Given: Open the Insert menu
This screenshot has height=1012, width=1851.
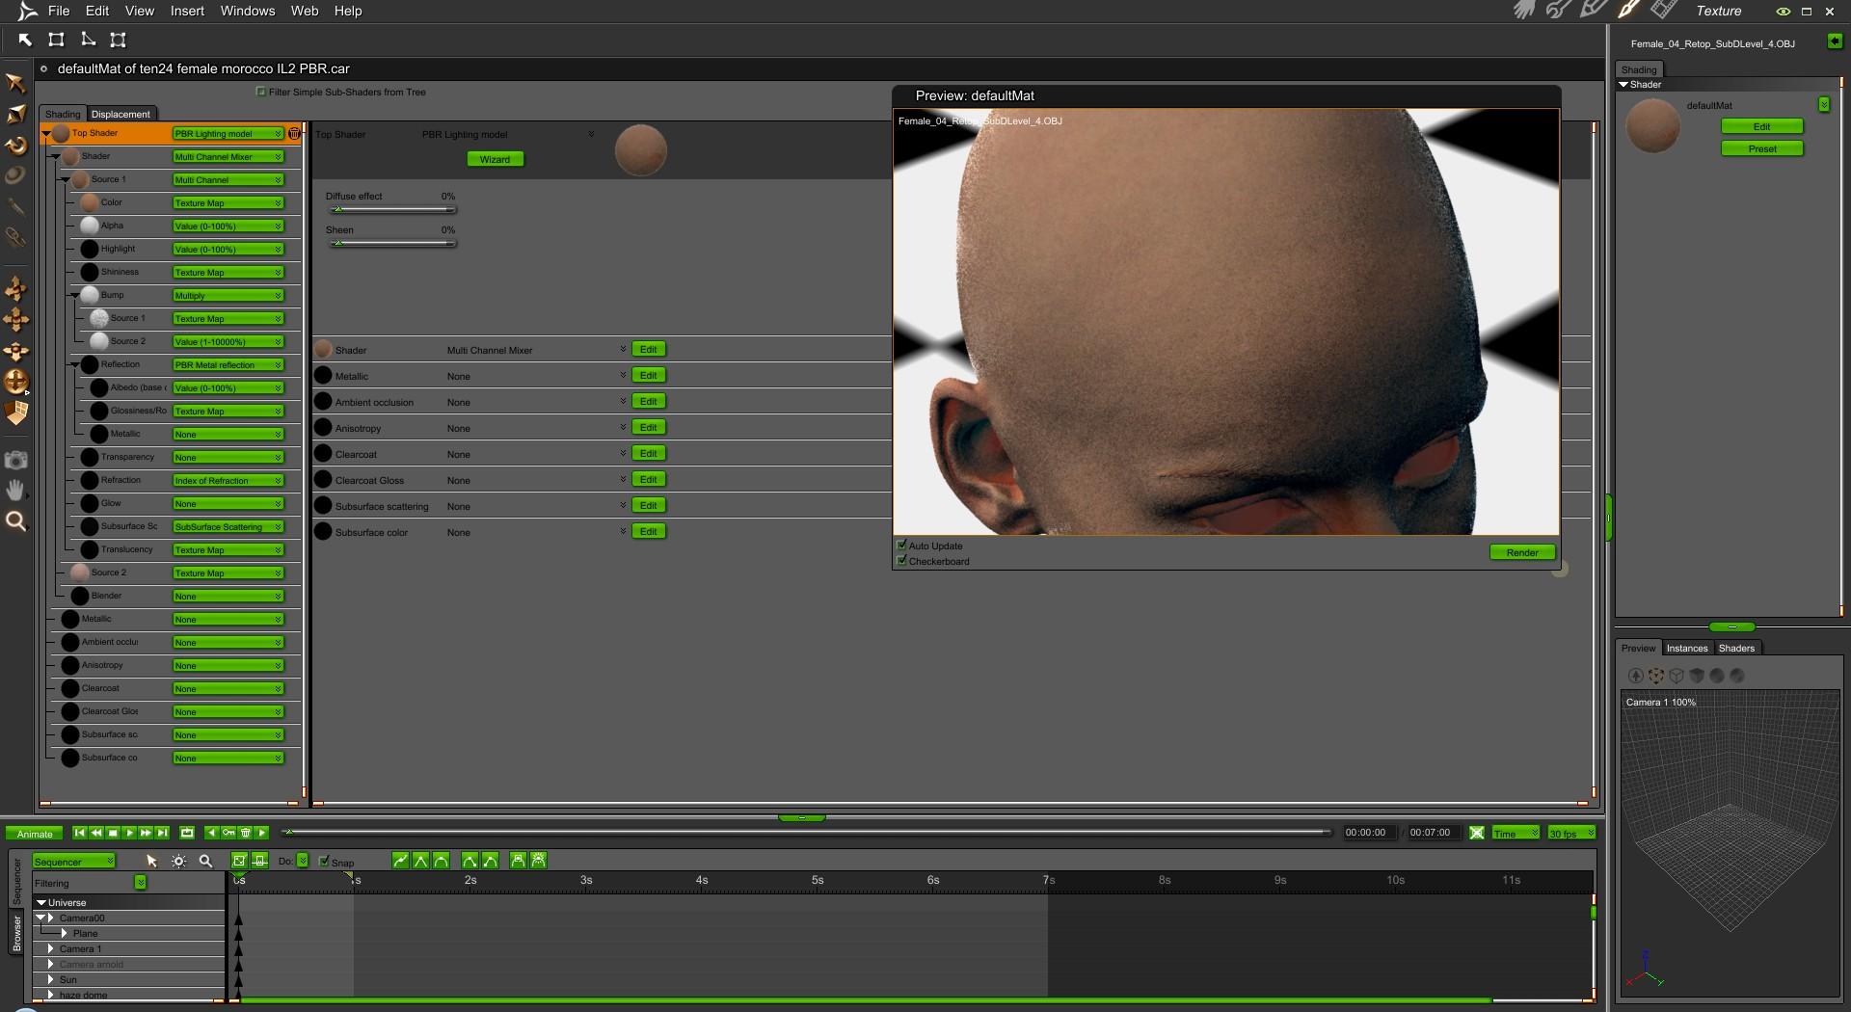Looking at the screenshot, I should click(x=187, y=11).
